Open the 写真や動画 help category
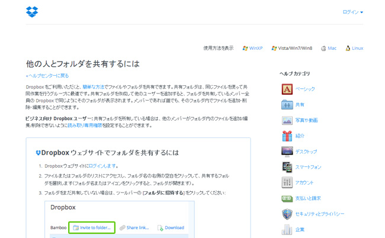Image resolution: width=385 pixels, height=238 pixels. (x=306, y=120)
